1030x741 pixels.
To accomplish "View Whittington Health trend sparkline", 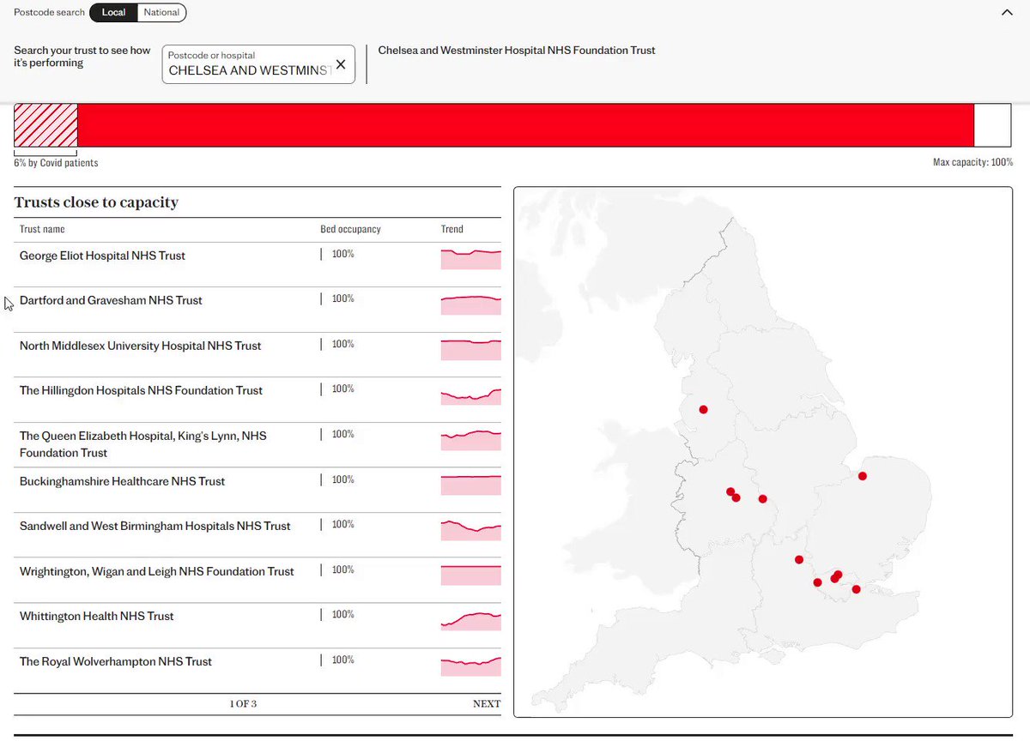I will (470, 620).
